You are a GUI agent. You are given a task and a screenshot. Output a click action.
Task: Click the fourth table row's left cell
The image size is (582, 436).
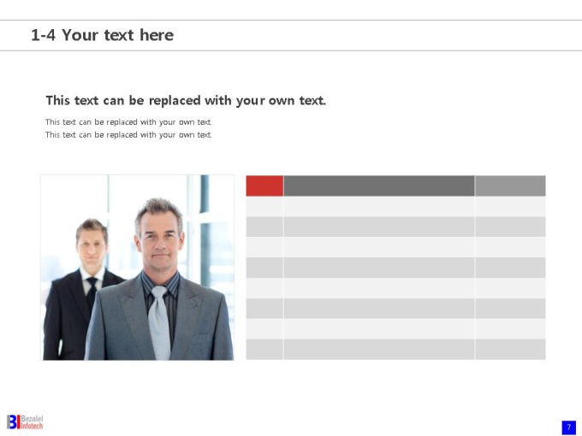point(264,268)
